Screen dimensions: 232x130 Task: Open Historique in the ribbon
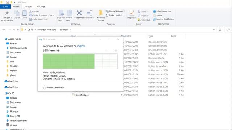(144, 19)
